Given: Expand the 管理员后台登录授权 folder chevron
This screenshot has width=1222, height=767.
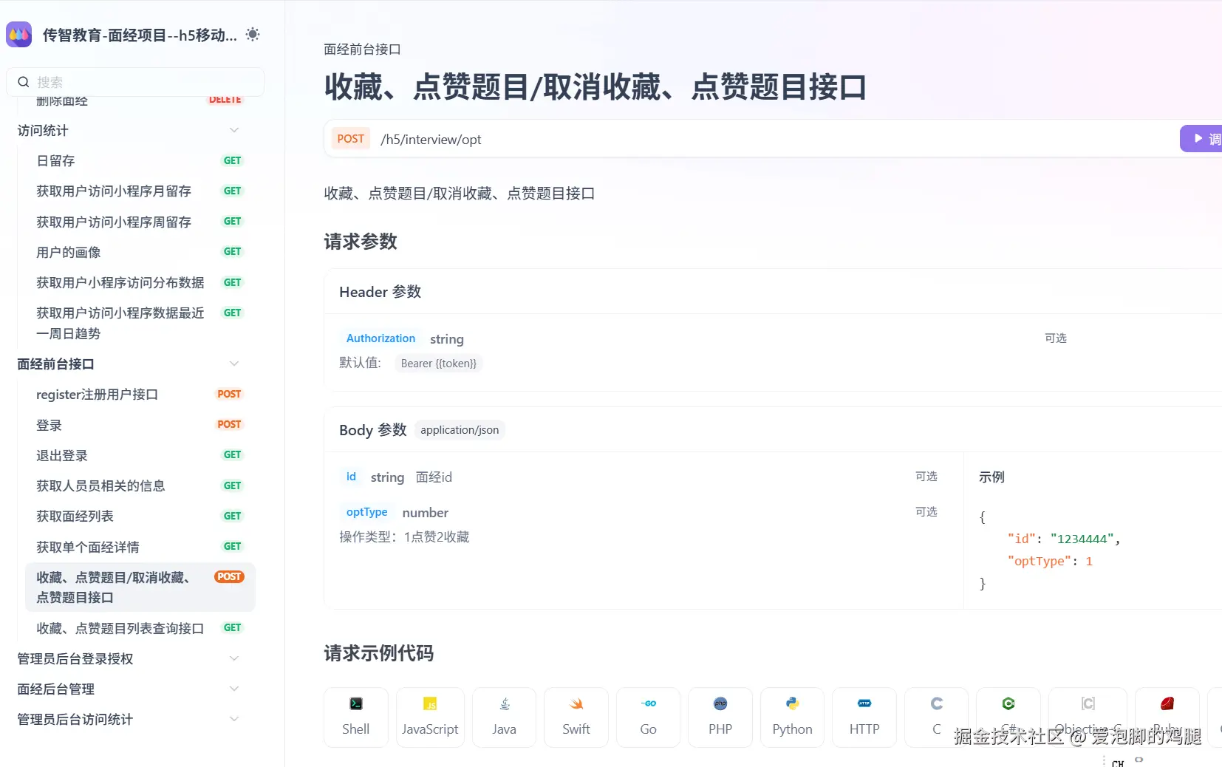Looking at the screenshot, I should (234, 658).
